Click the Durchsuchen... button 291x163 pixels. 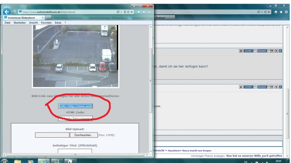[84, 135]
